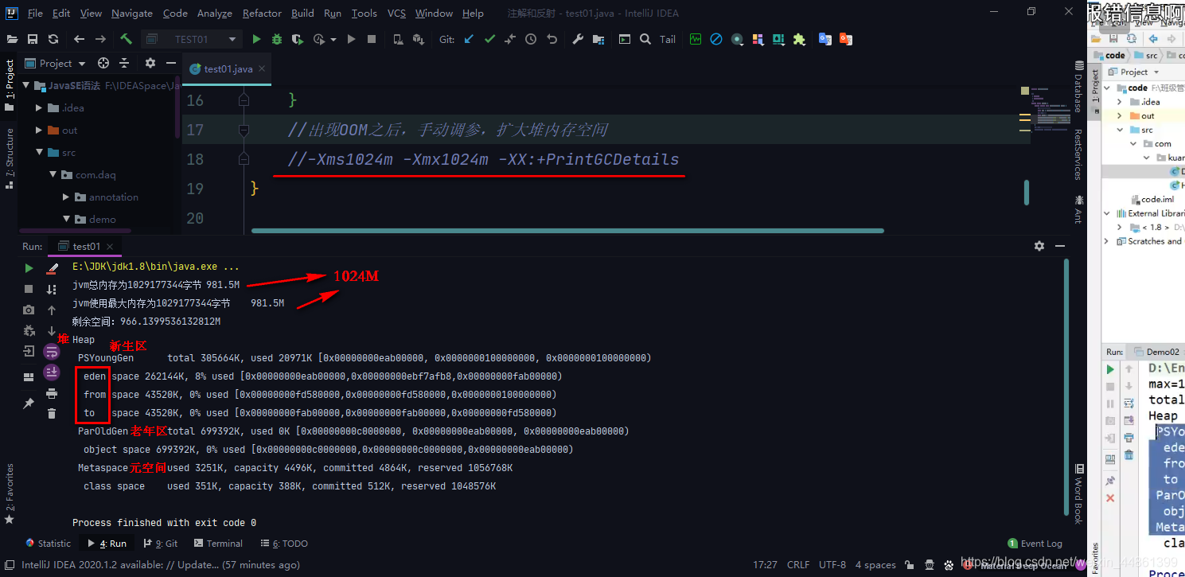Click the blue translate icon in toolbar
The width and height of the screenshot is (1185, 577).
click(x=825, y=39)
